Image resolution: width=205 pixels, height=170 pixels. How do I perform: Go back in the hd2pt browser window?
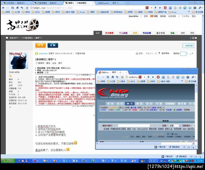pyautogui.click(x=3, y=8)
